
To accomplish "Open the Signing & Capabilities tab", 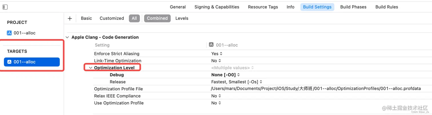I will (x=217, y=7).
